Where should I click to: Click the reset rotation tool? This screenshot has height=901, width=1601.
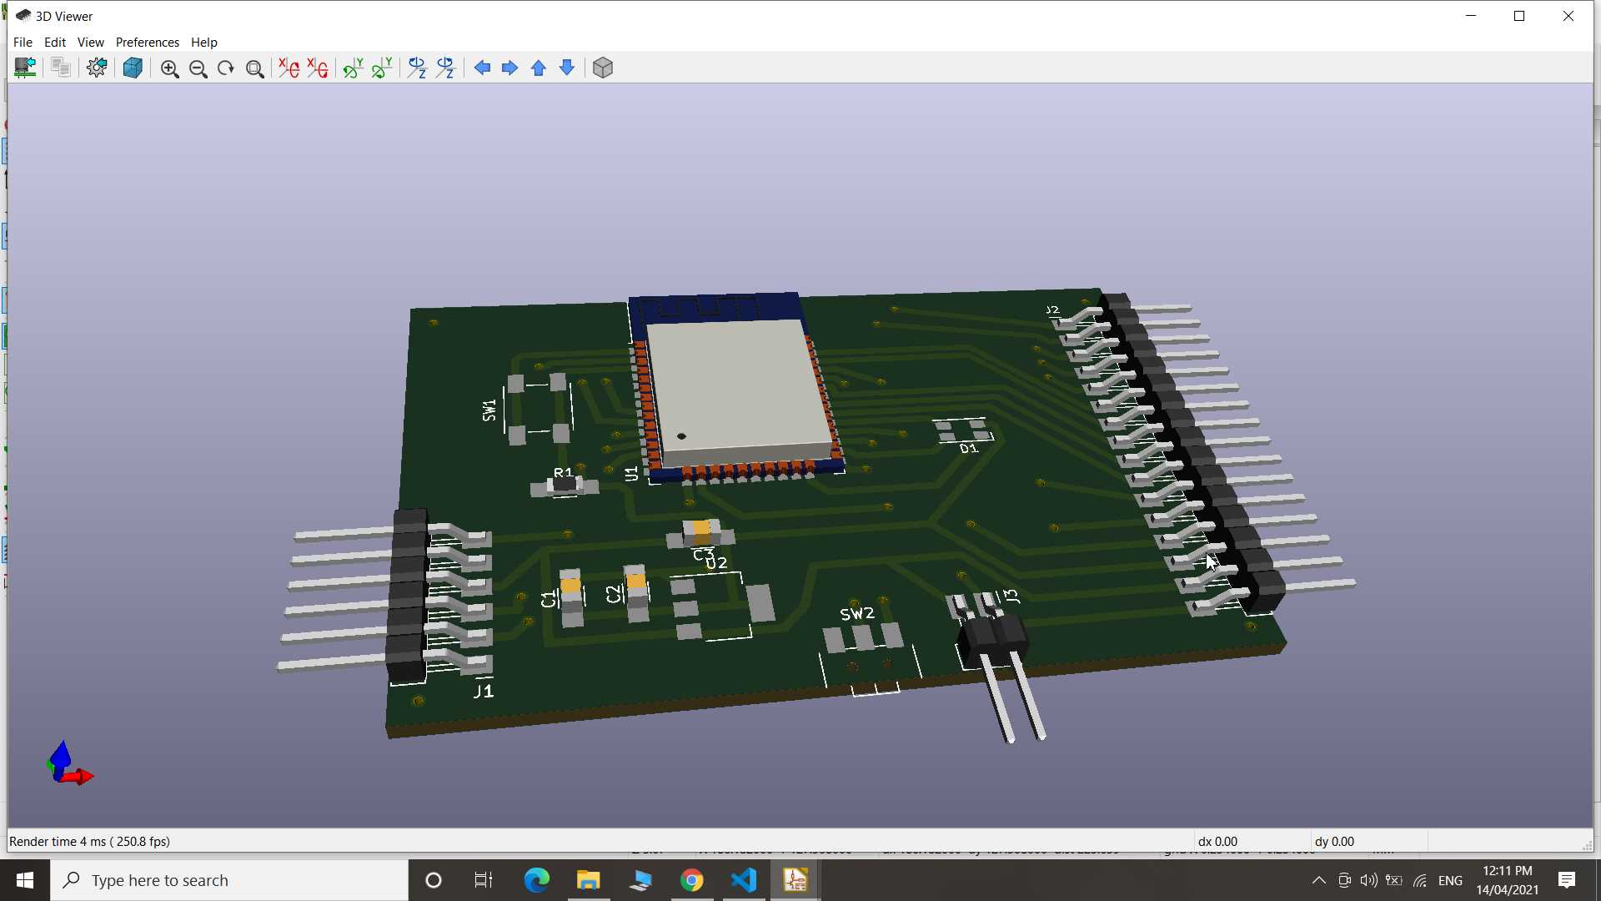(225, 68)
